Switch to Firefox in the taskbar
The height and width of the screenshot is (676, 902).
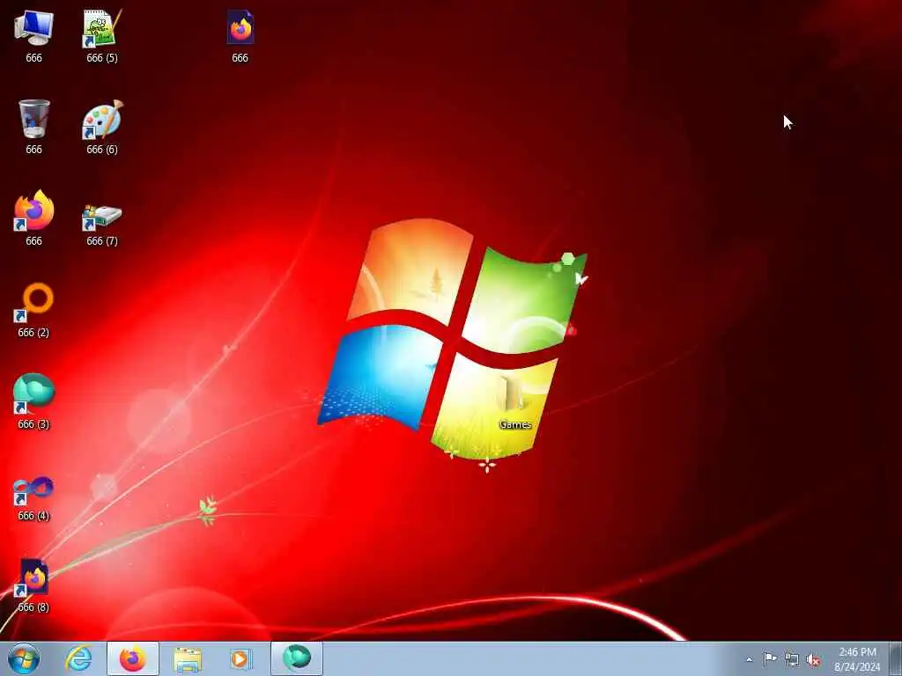pos(133,658)
